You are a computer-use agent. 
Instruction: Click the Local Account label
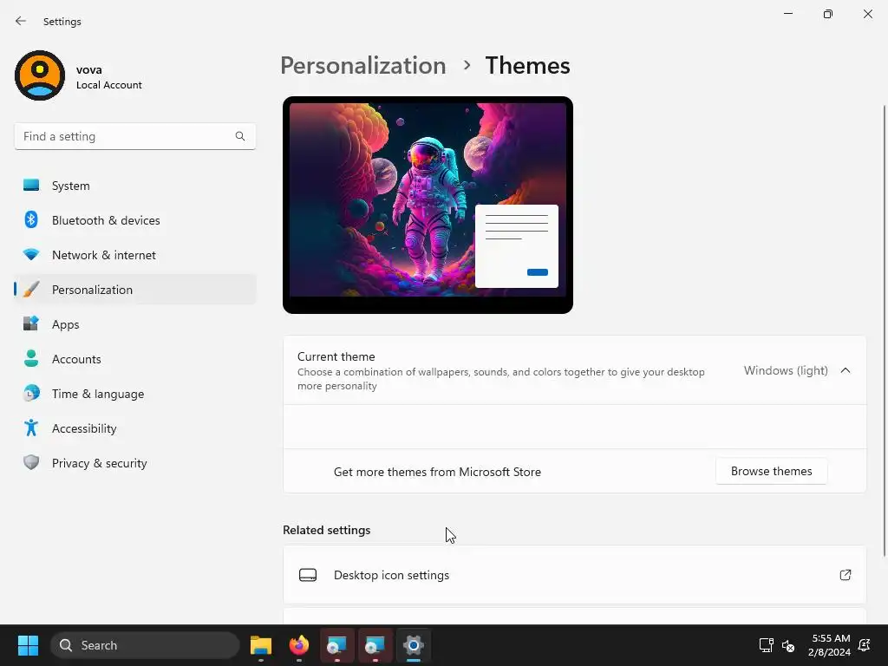coord(108,85)
